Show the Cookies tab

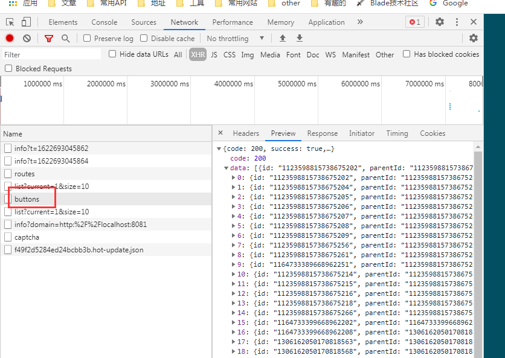pos(433,133)
